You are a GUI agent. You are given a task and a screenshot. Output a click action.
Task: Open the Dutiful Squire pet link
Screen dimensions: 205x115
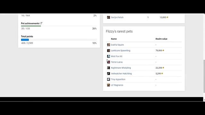[x=117, y=45]
